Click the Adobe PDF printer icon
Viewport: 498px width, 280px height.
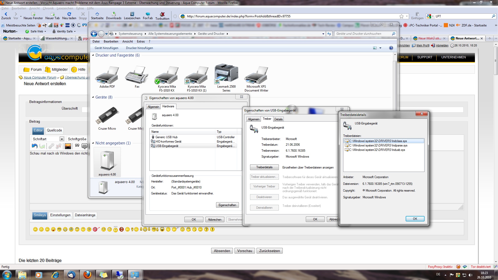click(107, 75)
